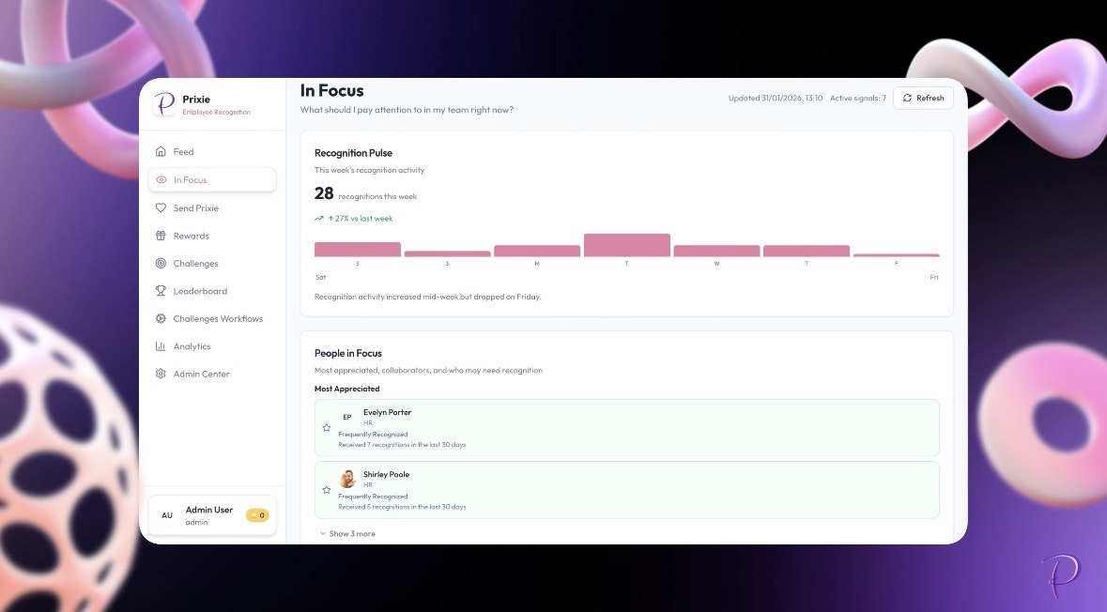Open Admin Center via its icon
Image resolution: width=1107 pixels, height=612 pixels.
pyautogui.click(x=161, y=374)
